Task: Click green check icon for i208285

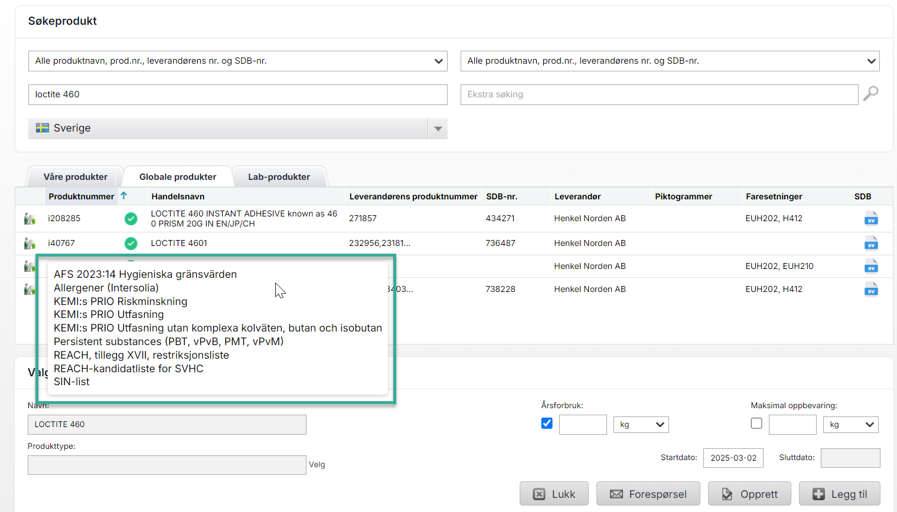Action: [x=131, y=219]
